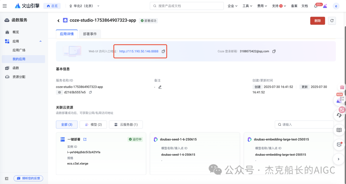Click the floating right arrow chevron
Viewport: 346px width, 184px height.
click(x=339, y=159)
